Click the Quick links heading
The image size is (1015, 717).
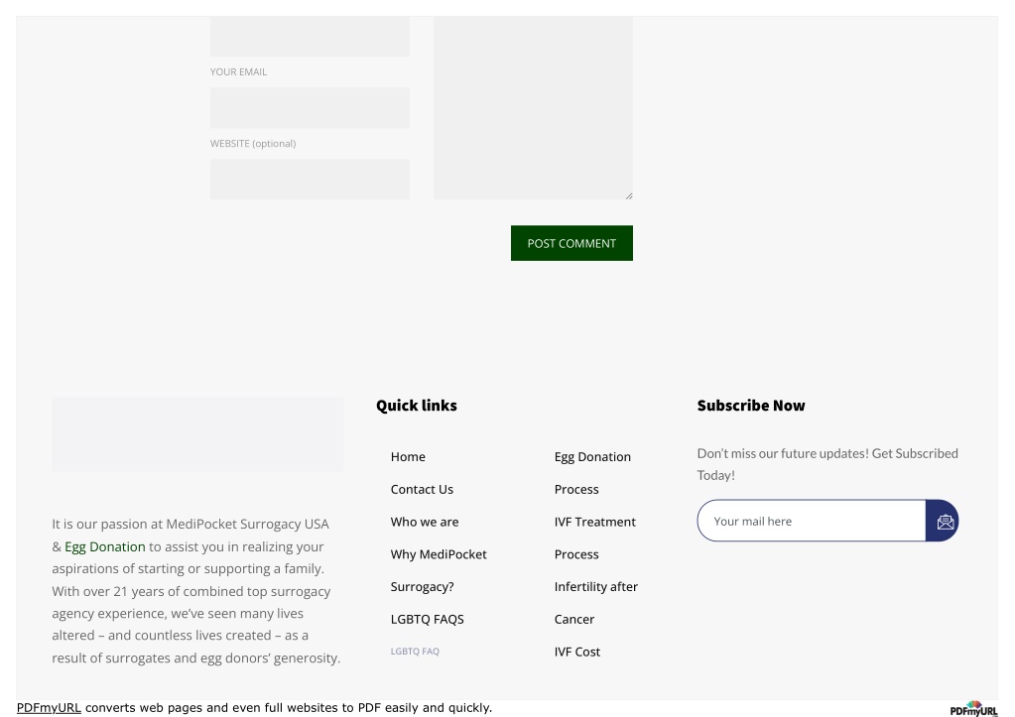(417, 406)
